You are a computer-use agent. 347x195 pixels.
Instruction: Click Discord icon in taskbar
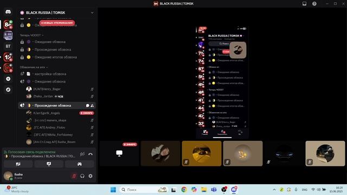click(x=234, y=190)
